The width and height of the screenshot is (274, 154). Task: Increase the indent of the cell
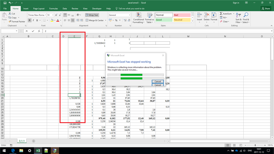tap(82, 20)
